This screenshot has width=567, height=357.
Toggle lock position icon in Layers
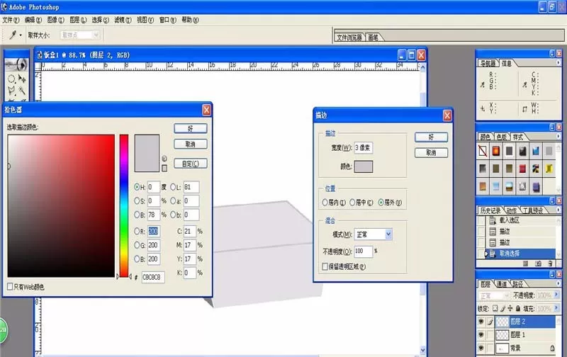(x=510, y=308)
